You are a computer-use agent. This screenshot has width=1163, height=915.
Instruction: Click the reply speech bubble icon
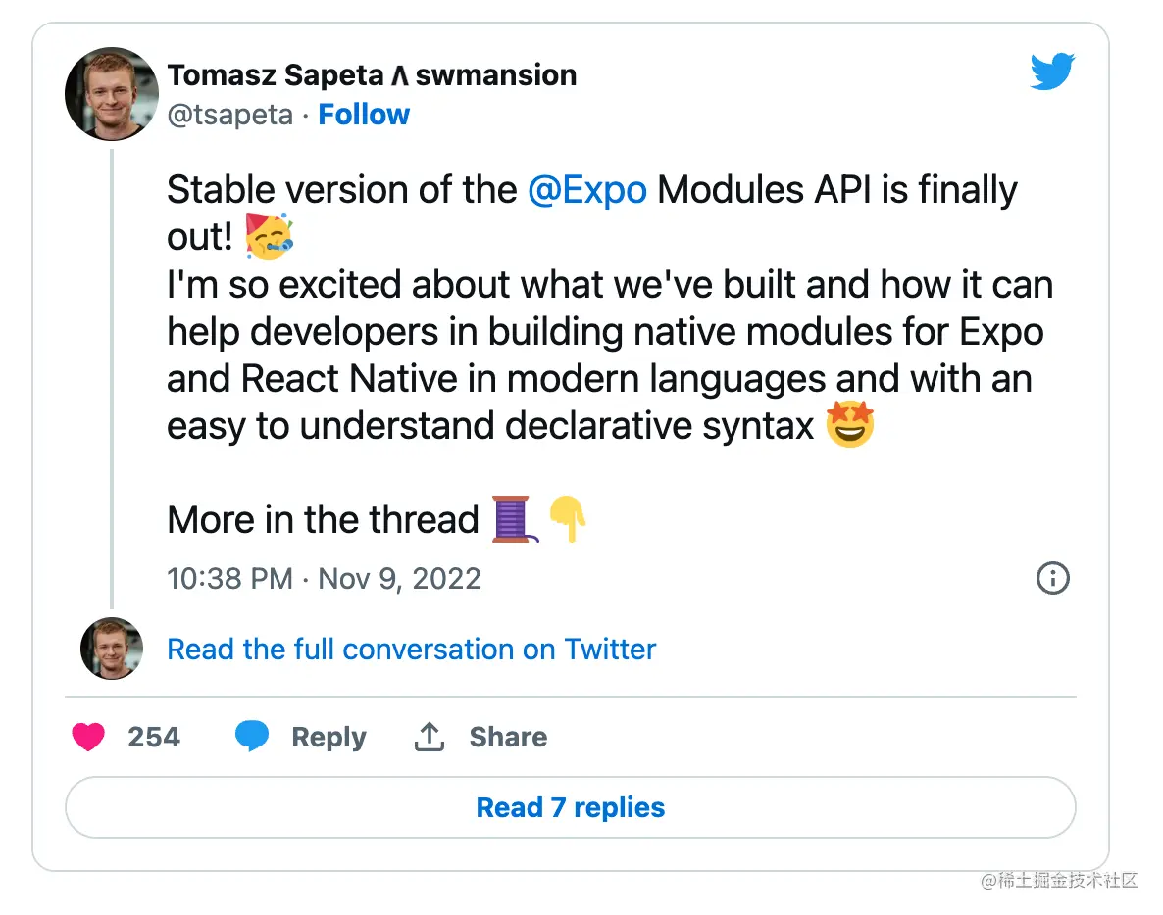coord(252,737)
